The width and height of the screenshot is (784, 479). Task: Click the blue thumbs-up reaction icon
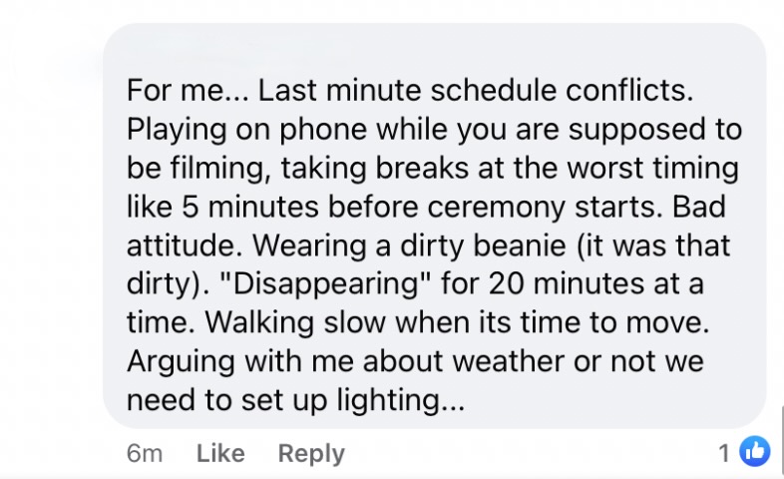pos(756,452)
